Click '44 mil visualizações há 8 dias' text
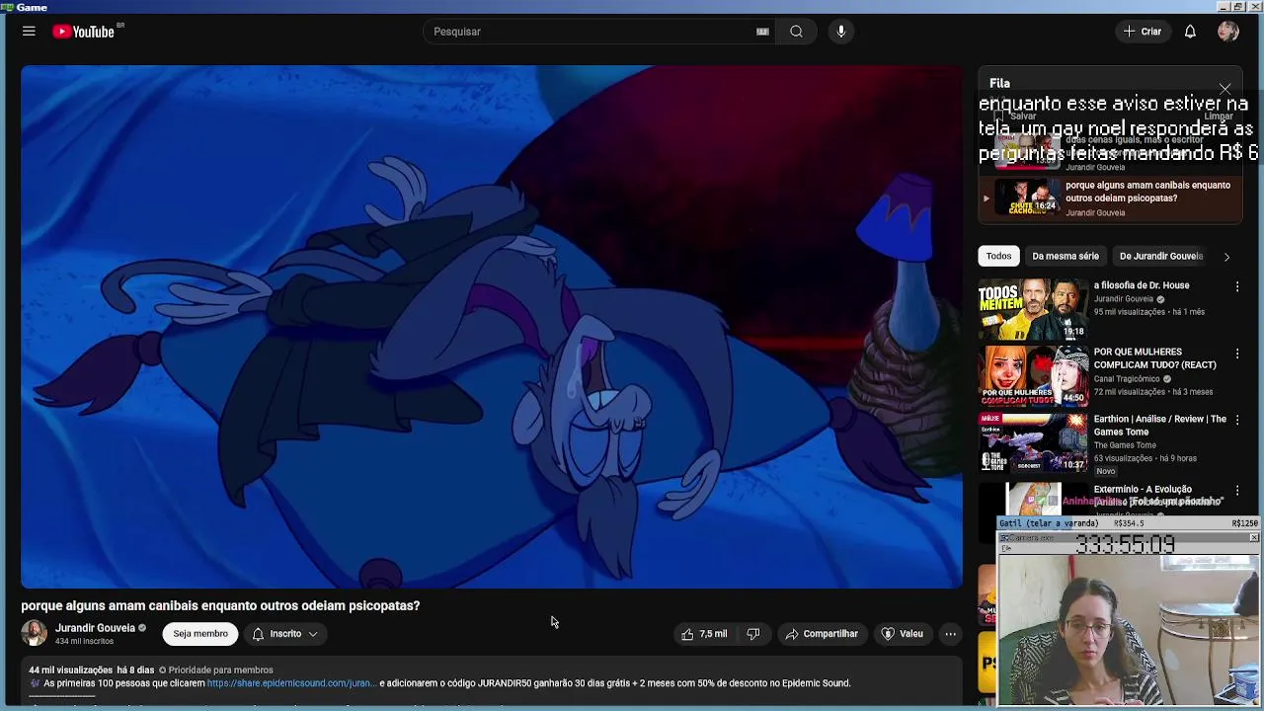1264x711 pixels. [92, 671]
